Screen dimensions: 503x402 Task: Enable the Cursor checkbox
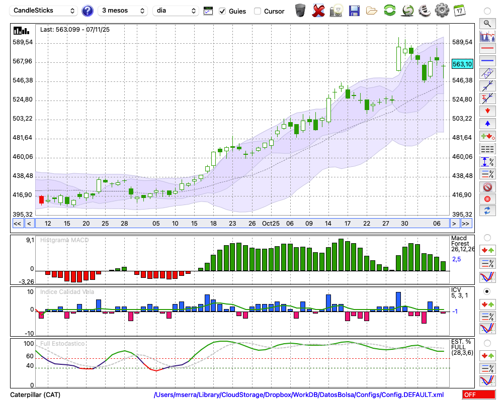[258, 11]
